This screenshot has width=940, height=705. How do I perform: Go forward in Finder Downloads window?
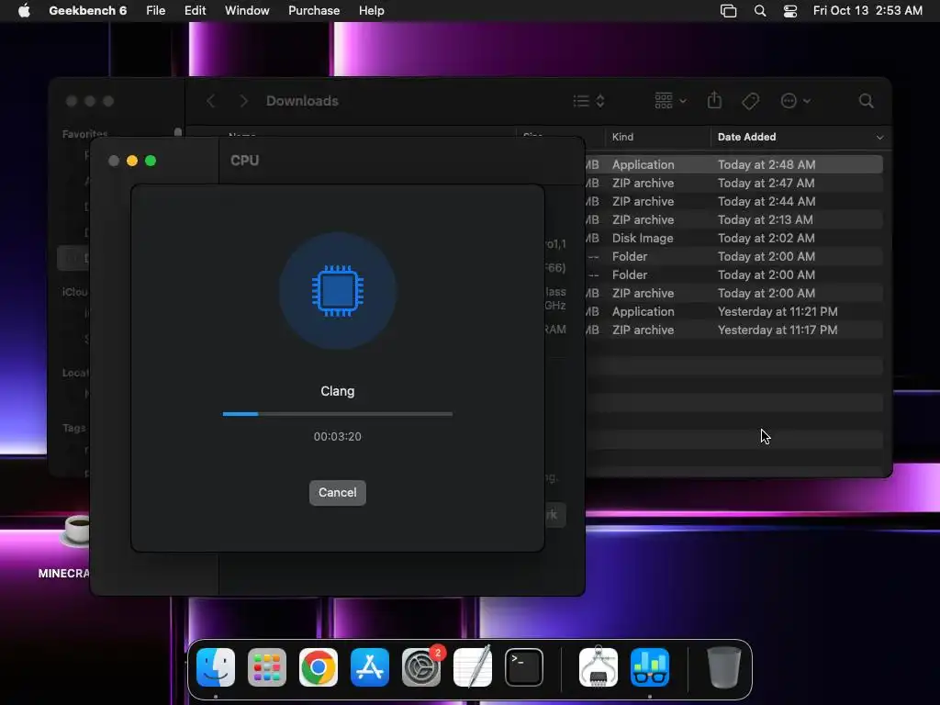(x=243, y=101)
